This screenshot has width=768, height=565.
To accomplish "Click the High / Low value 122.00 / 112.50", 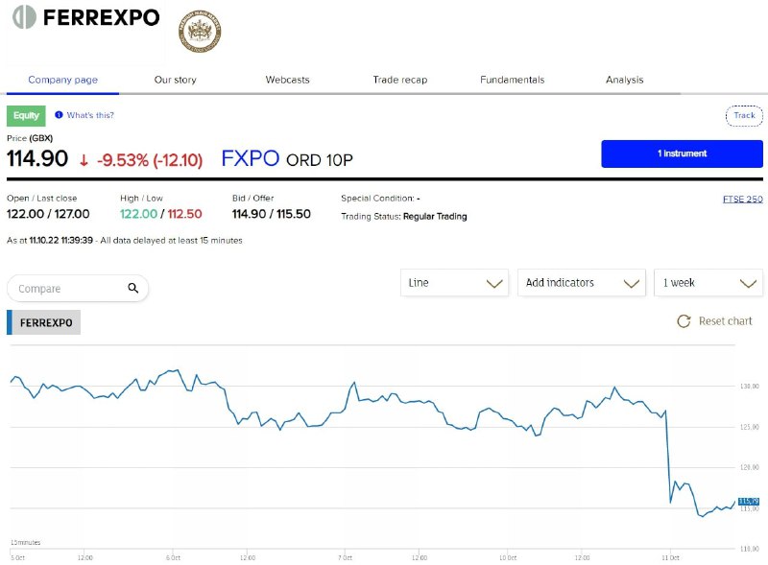I will tap(161, 214).
